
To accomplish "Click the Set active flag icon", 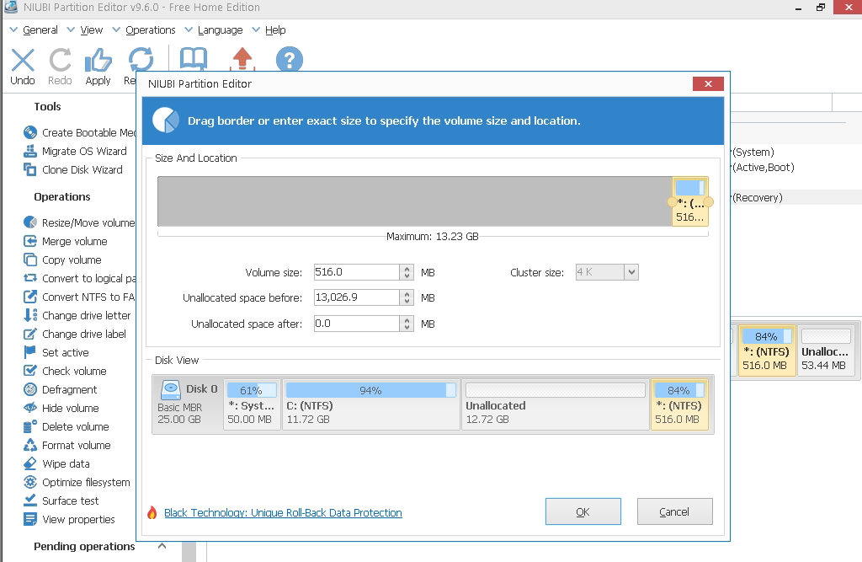I will [x=29, y=353].
